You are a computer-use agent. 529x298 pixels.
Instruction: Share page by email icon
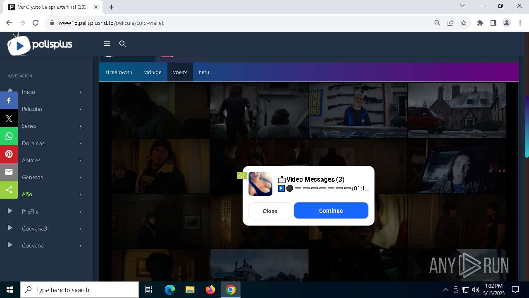pos(9,172)
